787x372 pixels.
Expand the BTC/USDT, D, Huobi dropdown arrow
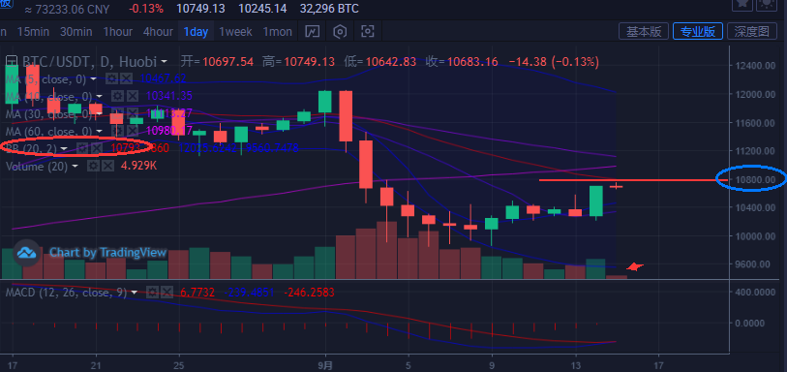tap(165, 62)
